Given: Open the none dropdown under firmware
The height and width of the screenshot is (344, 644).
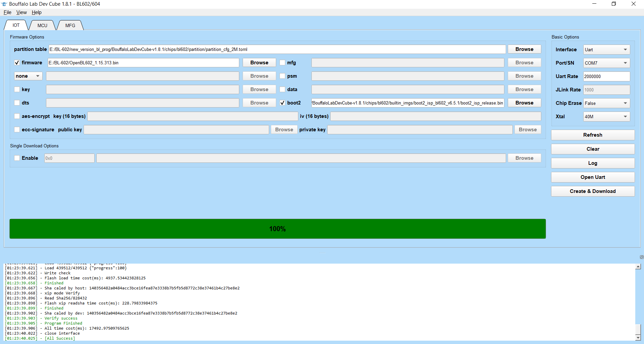Looking at the screenshot, I should point(28,76).
